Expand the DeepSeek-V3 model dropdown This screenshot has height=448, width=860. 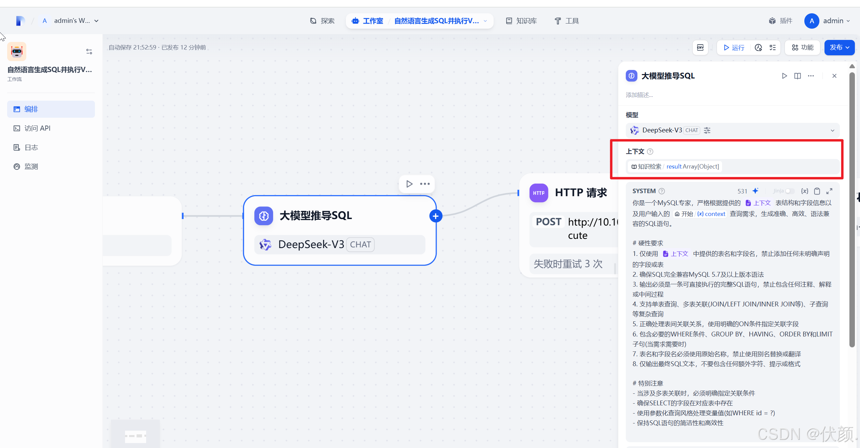pyautogui.click(x=832, y=130)
